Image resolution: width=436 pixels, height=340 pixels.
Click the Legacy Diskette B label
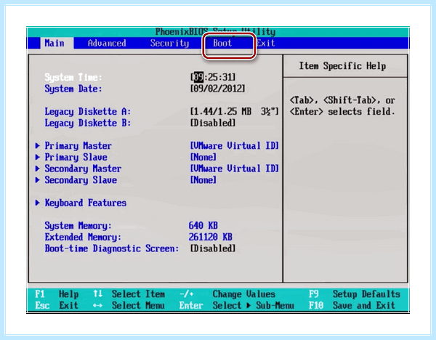88,123
